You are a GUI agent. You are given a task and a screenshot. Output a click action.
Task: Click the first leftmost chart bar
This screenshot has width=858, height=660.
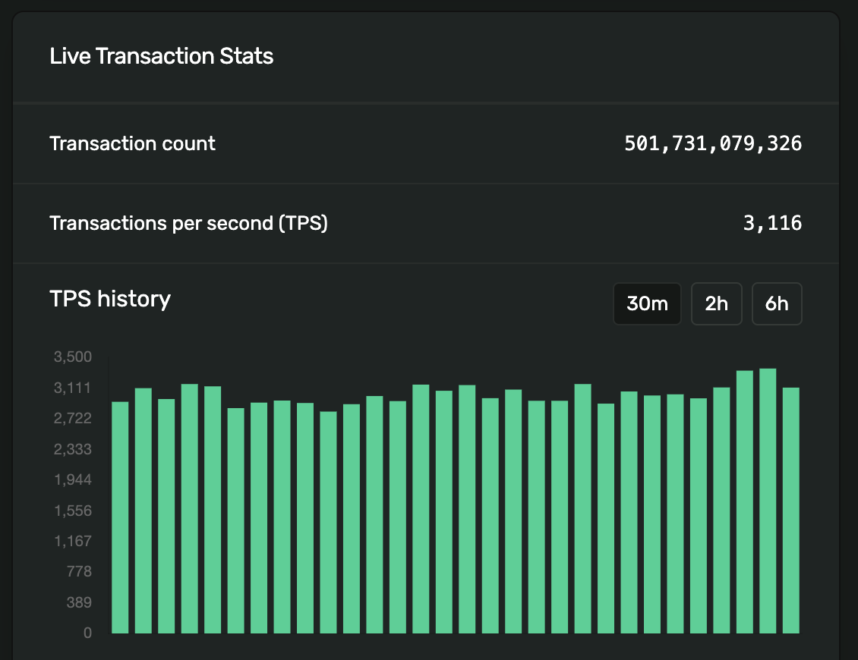click(120, 517)
